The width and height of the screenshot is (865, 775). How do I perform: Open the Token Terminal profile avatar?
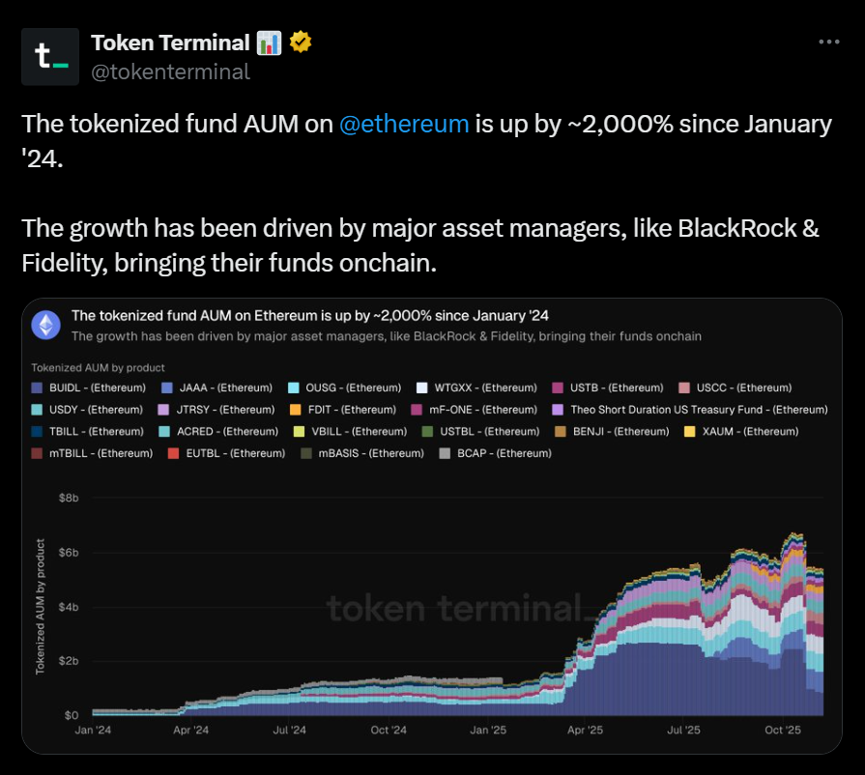coord(50,57)
